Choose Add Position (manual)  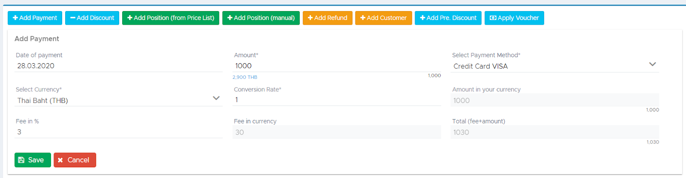click(261, 18)
